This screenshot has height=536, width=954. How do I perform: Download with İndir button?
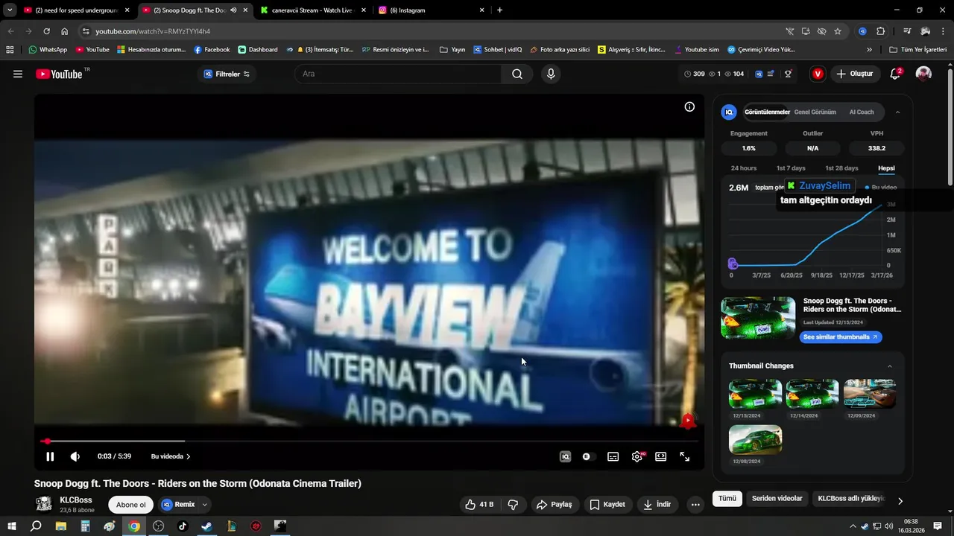[657, 504]
